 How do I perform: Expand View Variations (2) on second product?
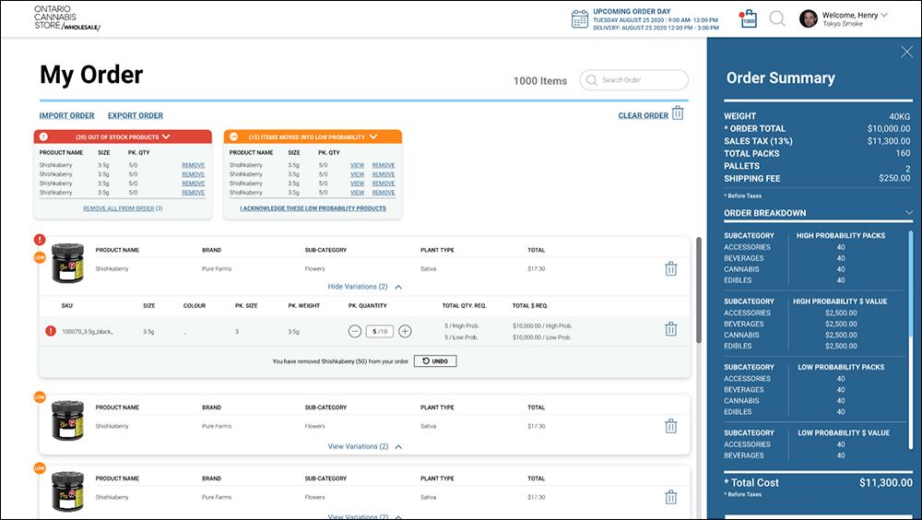point(364,446)
